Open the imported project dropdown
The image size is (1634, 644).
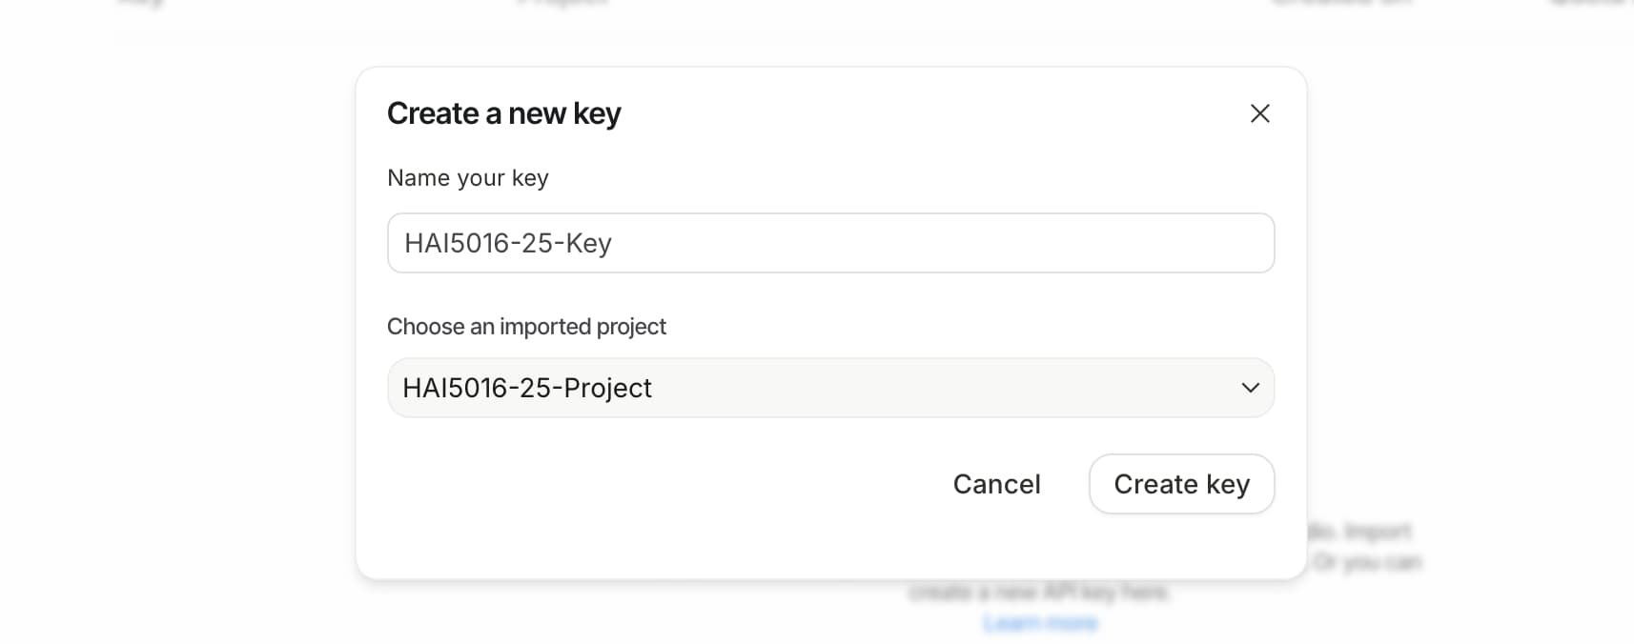click(x=829, y=388)
